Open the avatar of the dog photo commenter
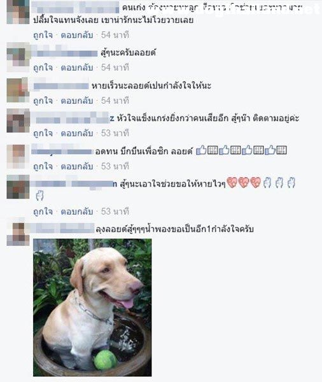The image size is (322, 382). tap(18, 234)
